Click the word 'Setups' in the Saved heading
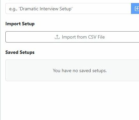139x120 pixels. click(x=27, y=53)
